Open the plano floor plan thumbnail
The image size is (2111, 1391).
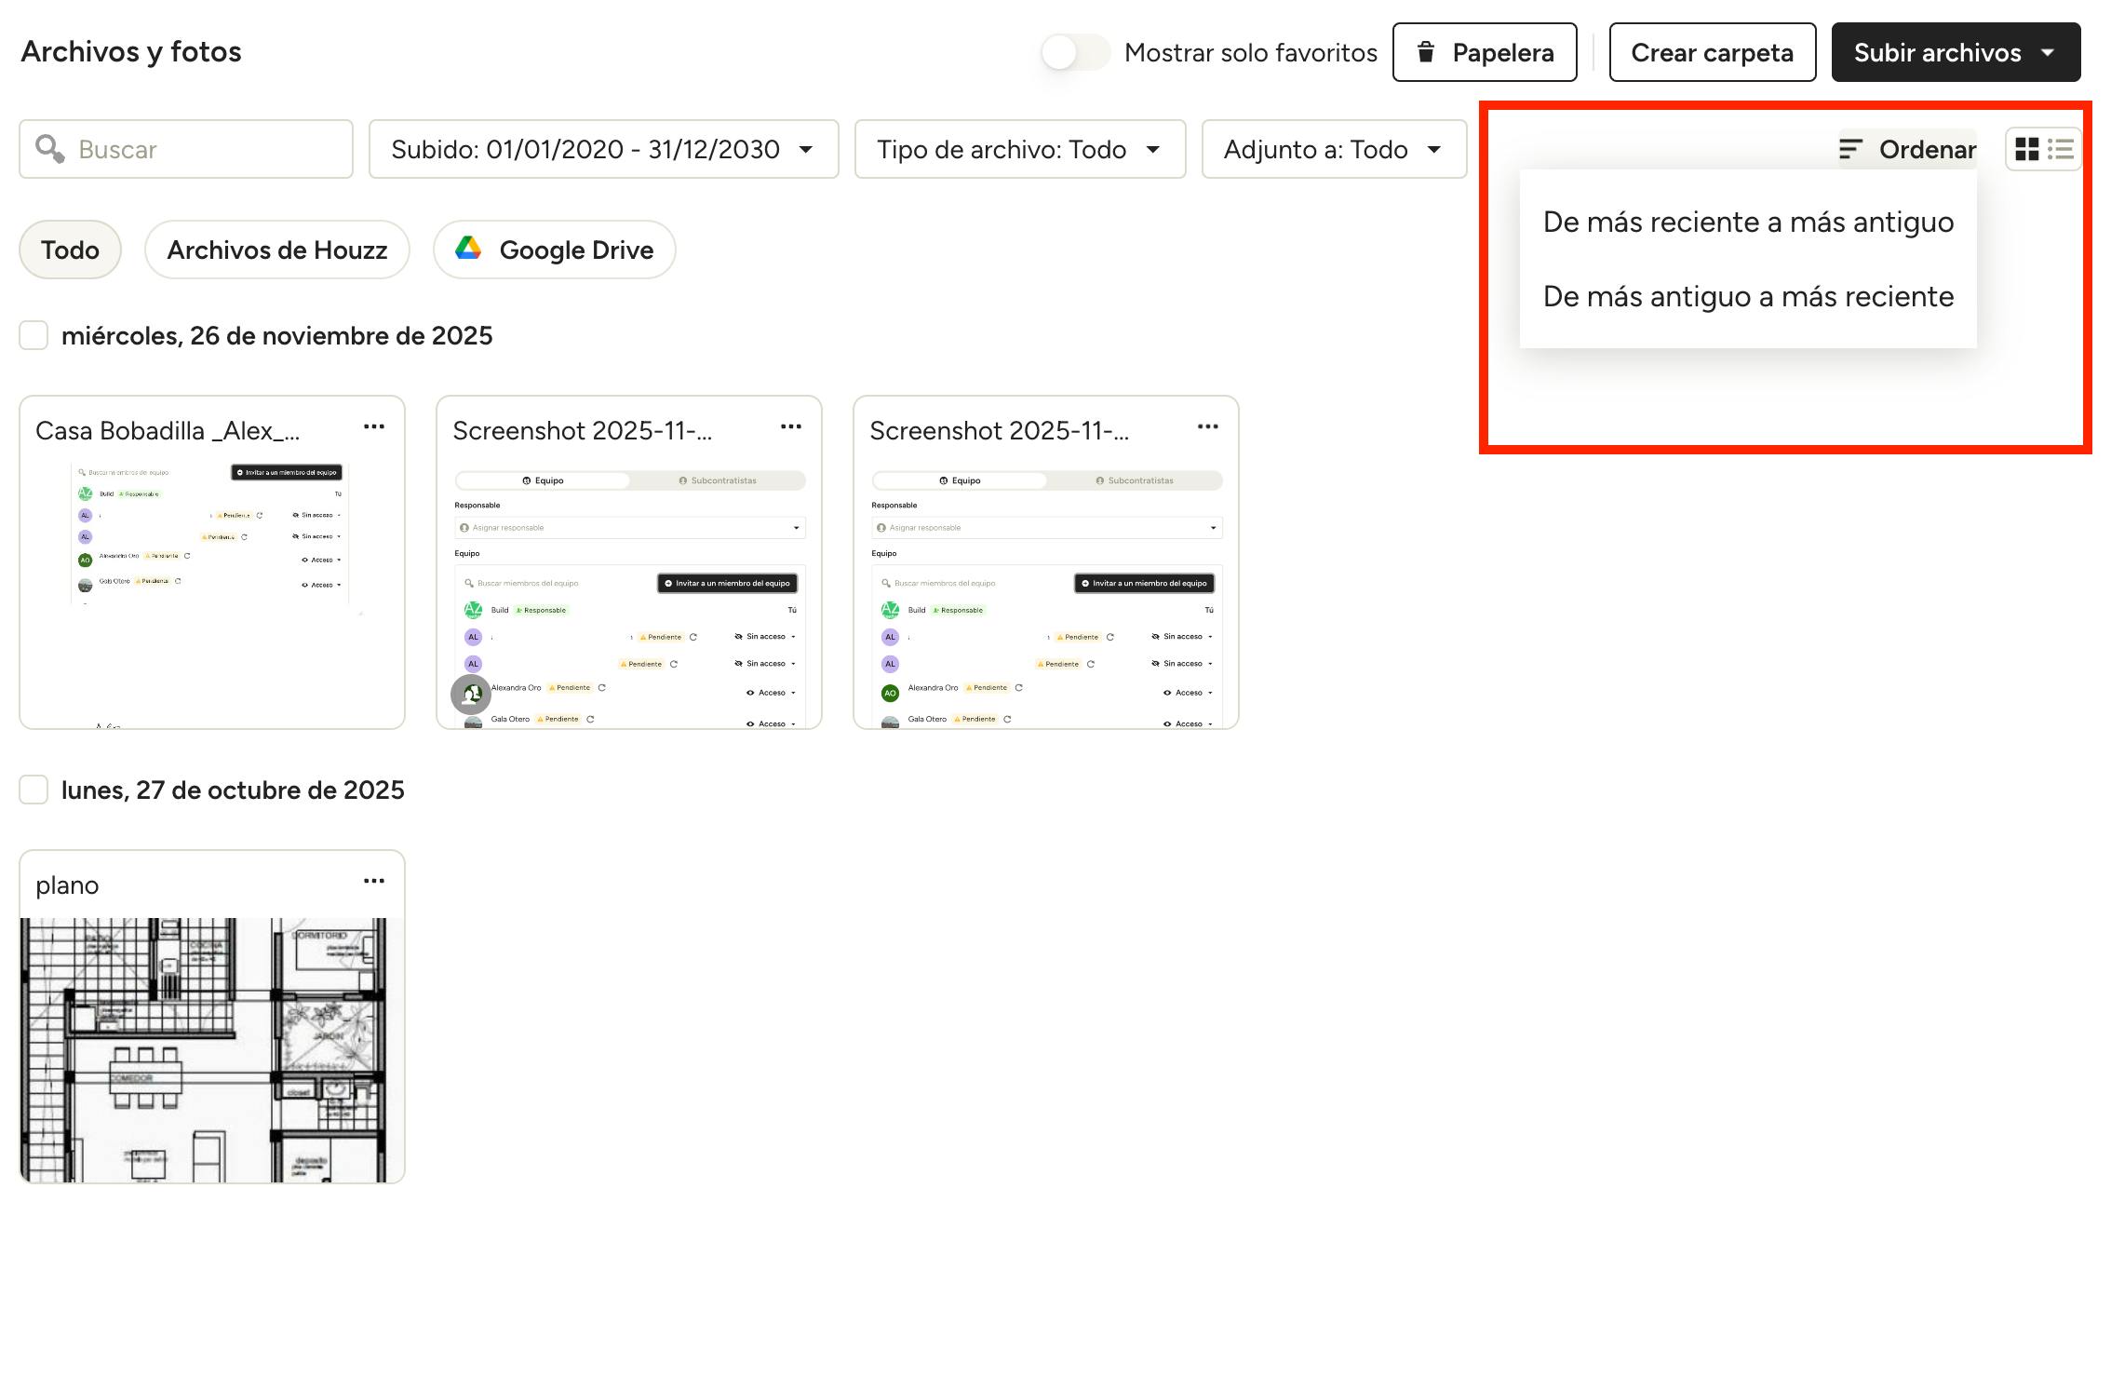tap(212, 1049)
